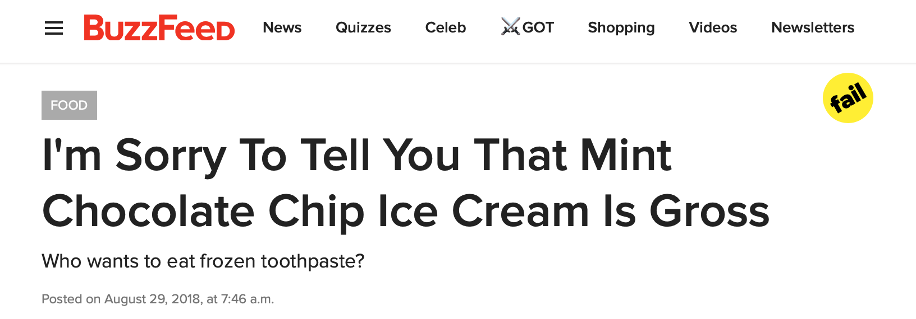Screen dimensions: 916x319
Task: Open the Quizzes section
Action: coord(363,27)
